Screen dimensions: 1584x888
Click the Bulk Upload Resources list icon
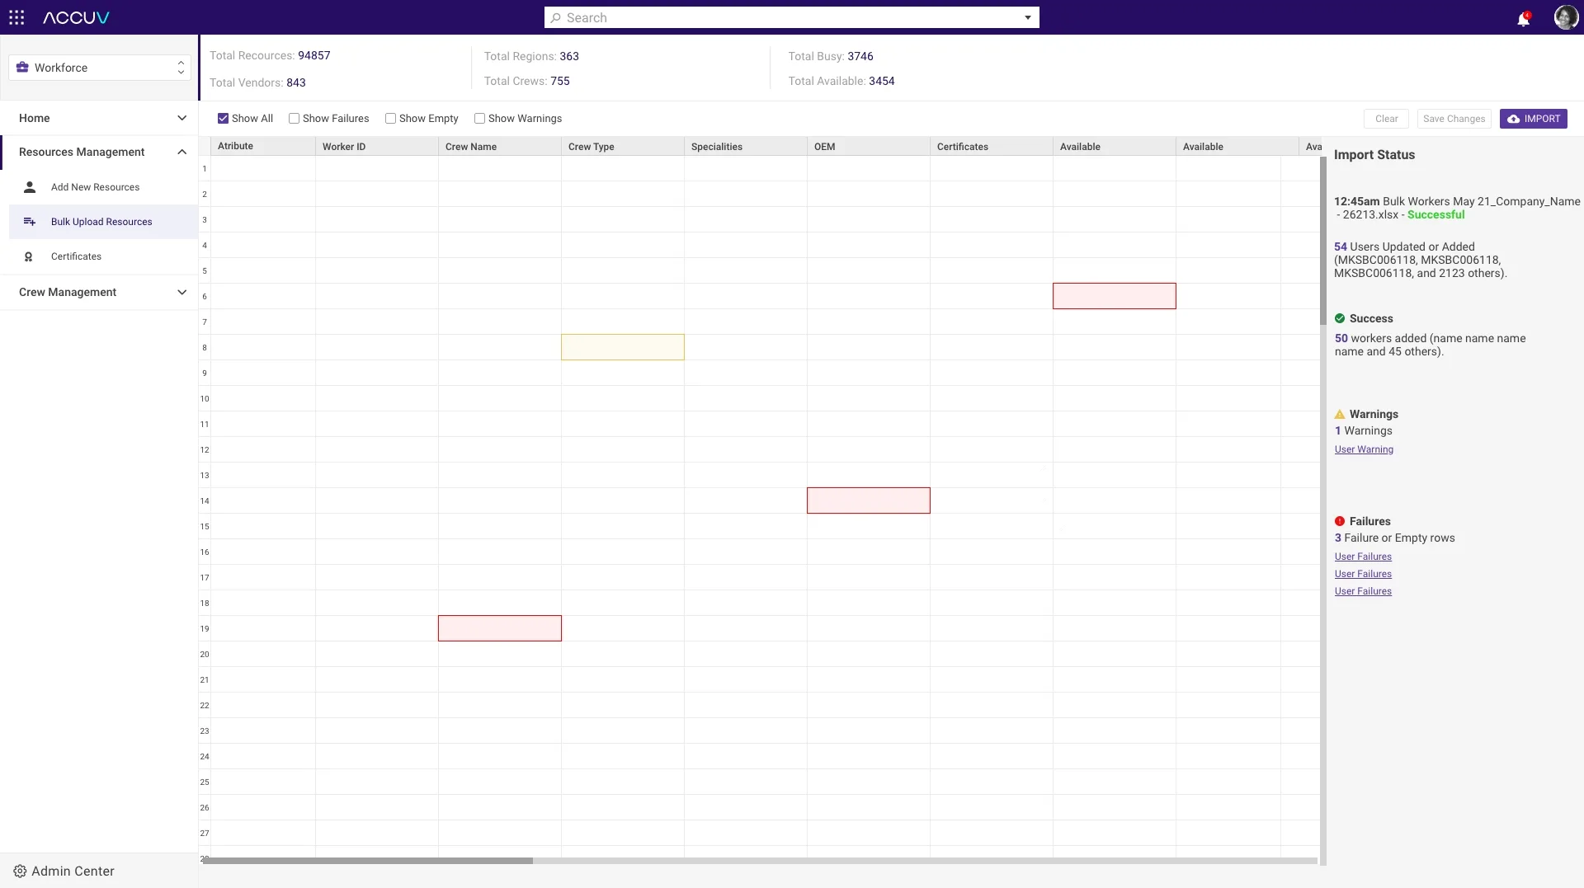point(30,222)
